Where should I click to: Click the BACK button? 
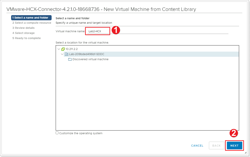pyautogui.click(x=216, y=146)
